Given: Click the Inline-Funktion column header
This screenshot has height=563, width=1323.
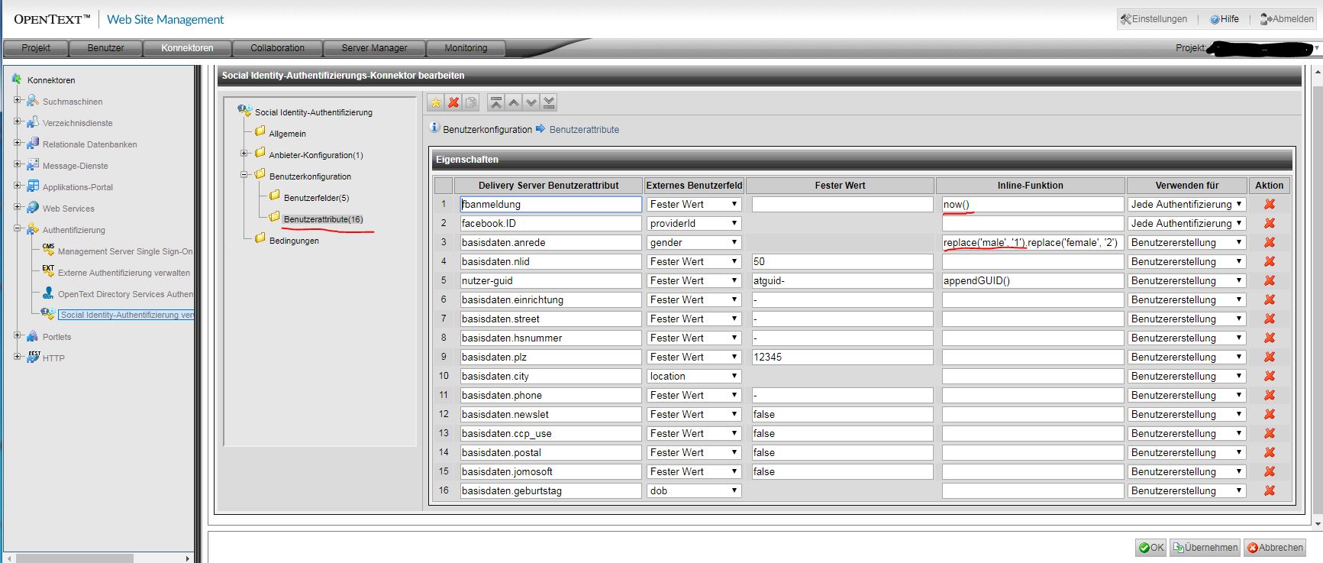Looking at the screenshot, I should click(1030, 186).
